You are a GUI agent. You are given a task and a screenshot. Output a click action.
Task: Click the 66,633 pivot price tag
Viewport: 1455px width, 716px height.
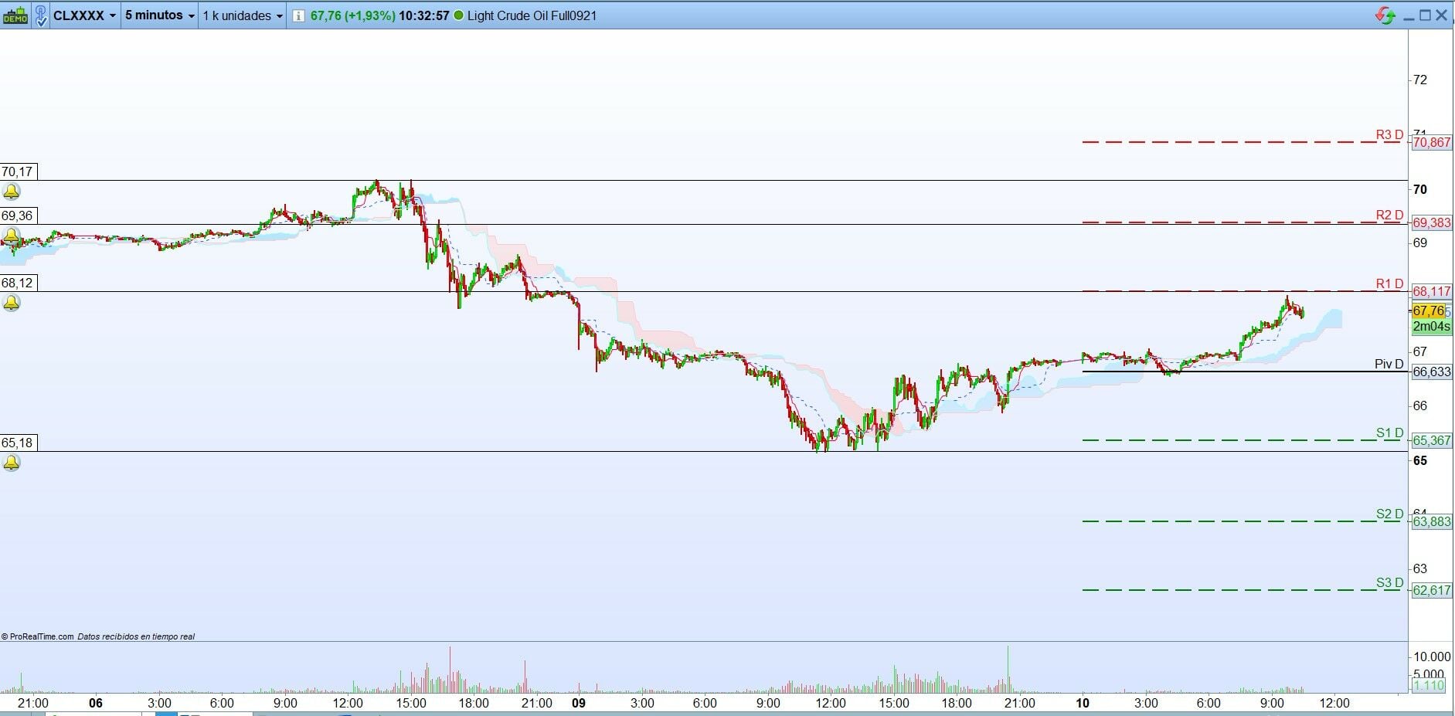(x=1432, y=372)
